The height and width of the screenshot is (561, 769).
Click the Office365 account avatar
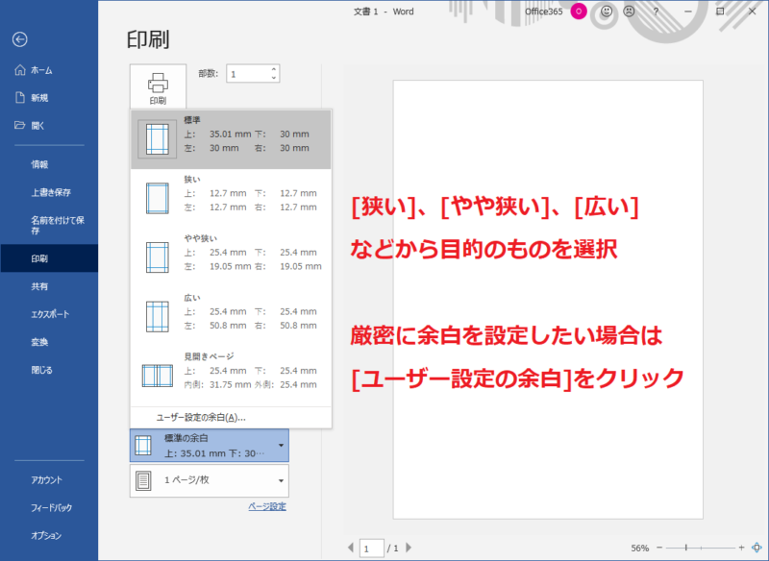(579, 12)
